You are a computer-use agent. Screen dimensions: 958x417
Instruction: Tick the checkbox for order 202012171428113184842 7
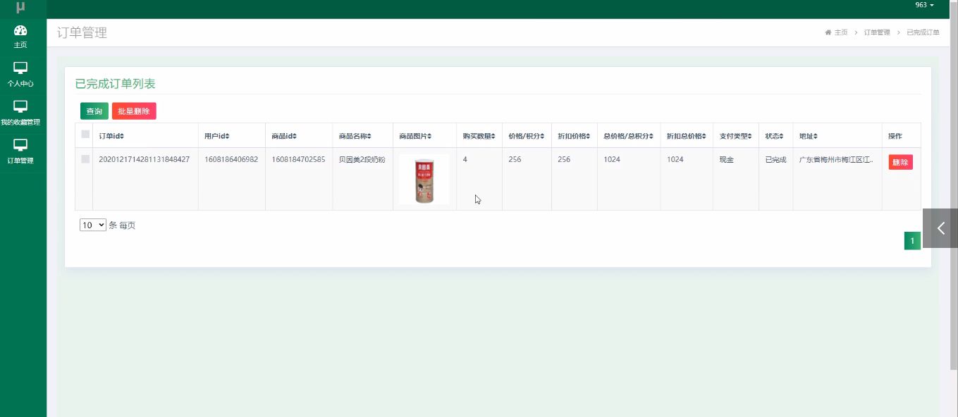point(85,159)
